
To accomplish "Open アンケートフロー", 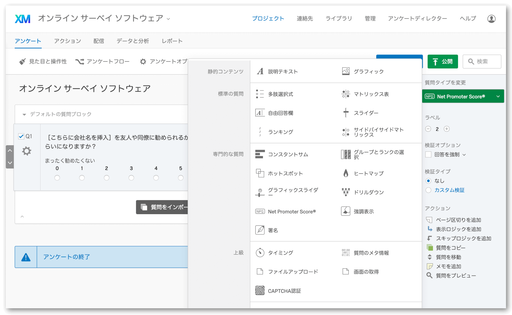I will 103,61.
